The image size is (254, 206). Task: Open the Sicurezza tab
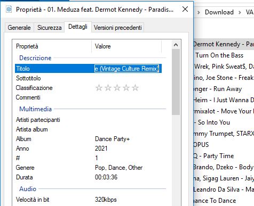pyautogui.click(x=50, y=28)
